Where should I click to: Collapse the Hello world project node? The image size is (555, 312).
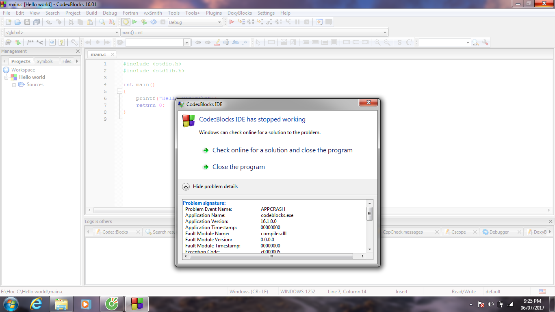coord(7,77)
